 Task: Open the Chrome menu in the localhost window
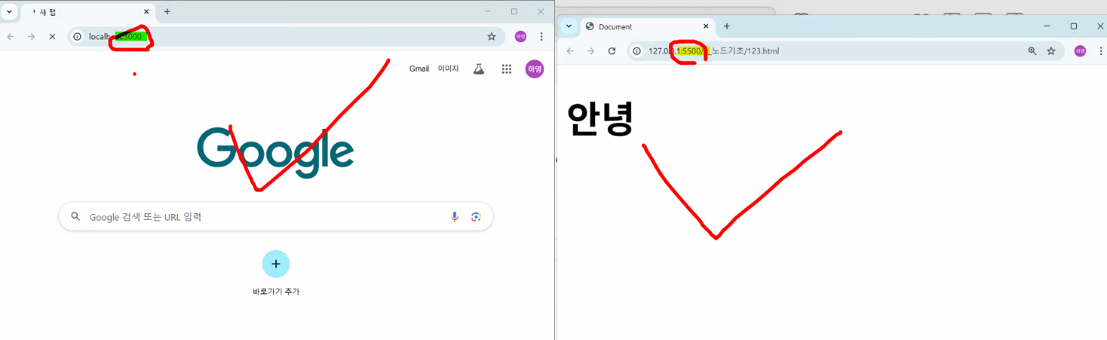pyautogui.click(x=541, y=37)
